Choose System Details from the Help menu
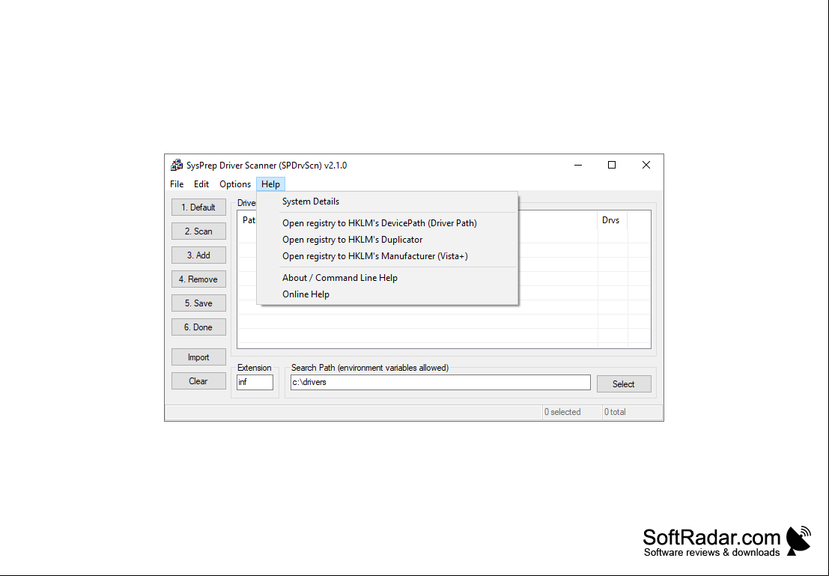The image size is (829, 576). pos(387,201)
